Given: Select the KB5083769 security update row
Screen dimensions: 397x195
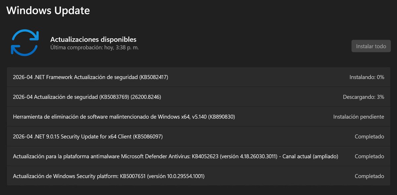Looking at the screenshot, I should [x=199, y=97].
